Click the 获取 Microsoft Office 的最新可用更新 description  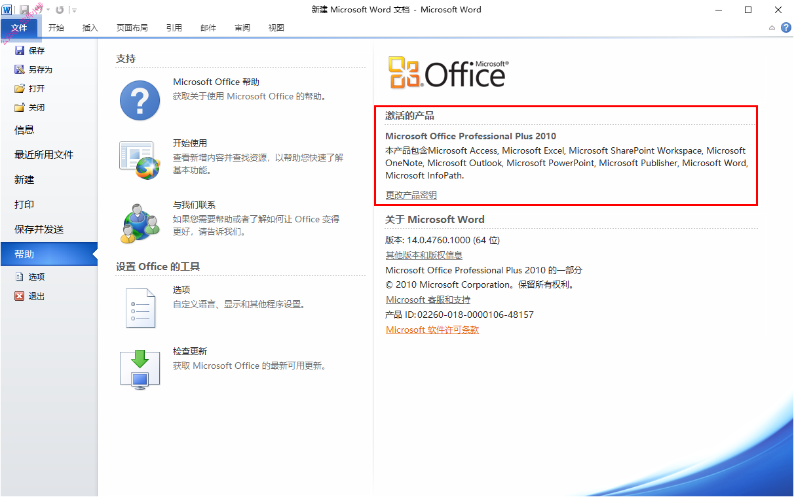click(x=250, y=366)
